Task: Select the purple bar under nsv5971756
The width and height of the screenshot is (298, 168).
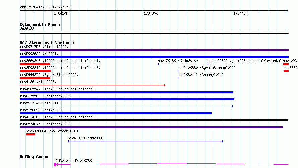Action: pyautogui.click(x=154, y=50)
